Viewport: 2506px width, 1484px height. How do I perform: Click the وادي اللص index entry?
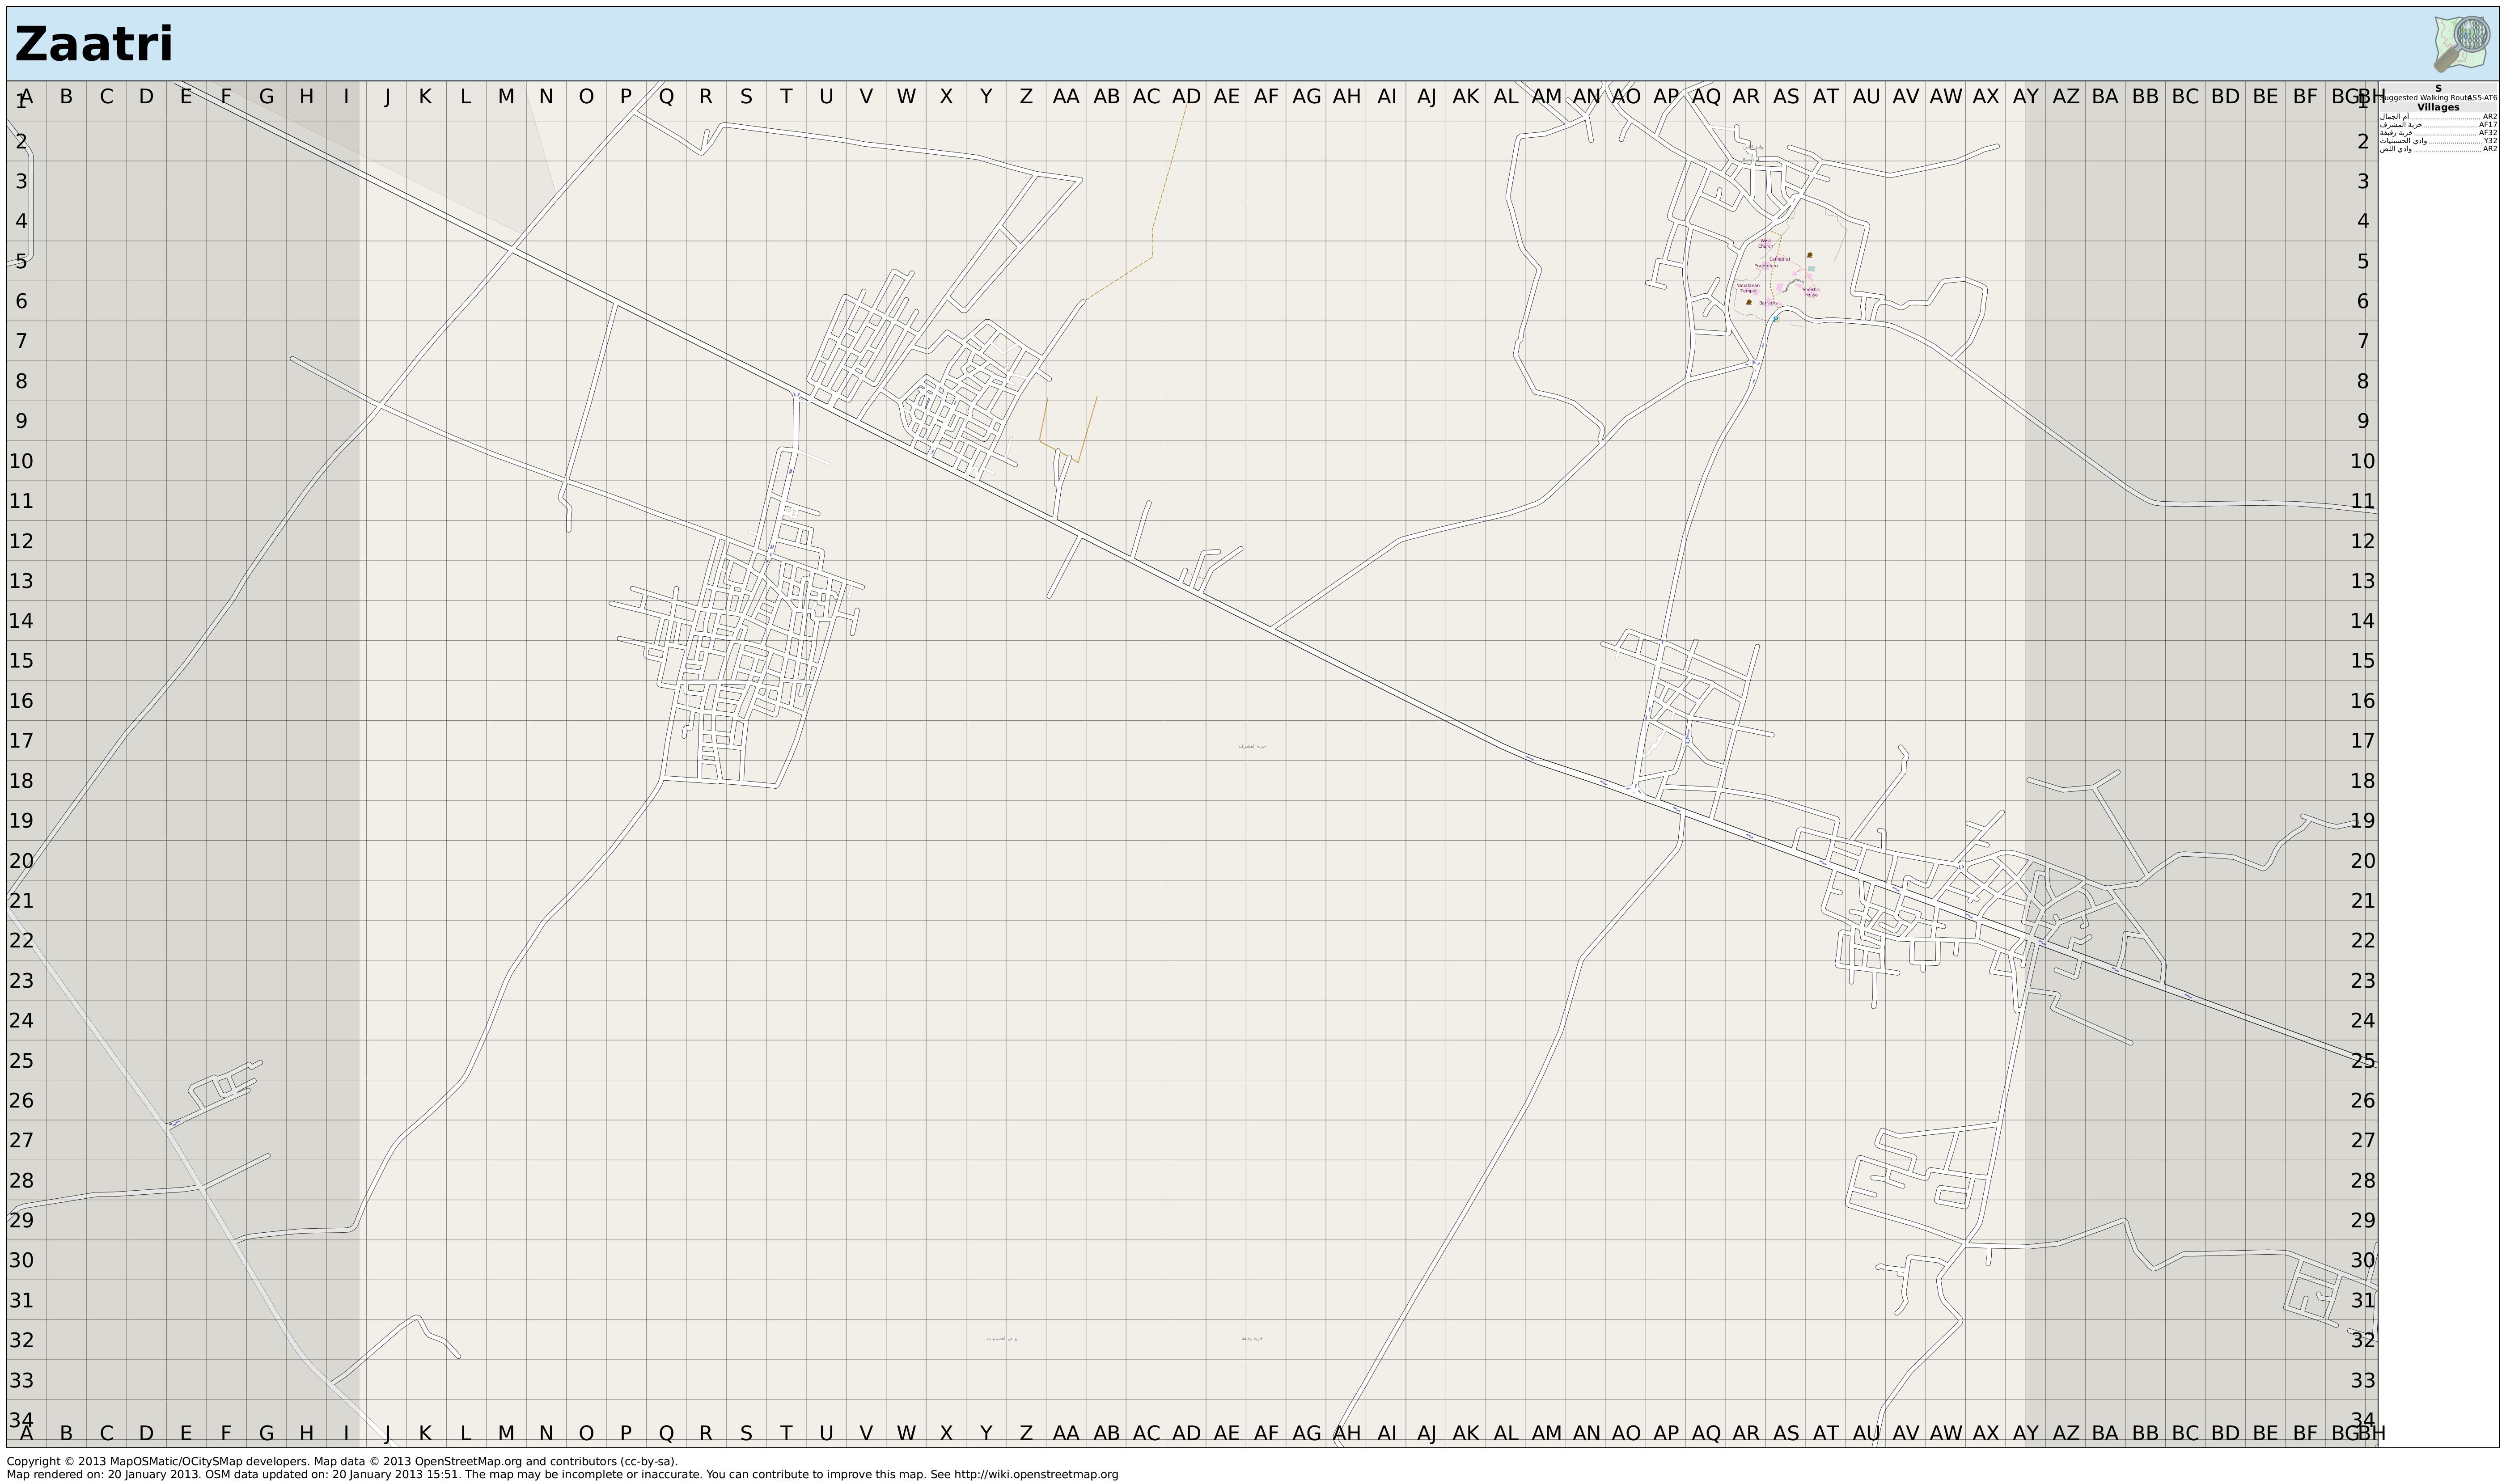pos(2438,149)
